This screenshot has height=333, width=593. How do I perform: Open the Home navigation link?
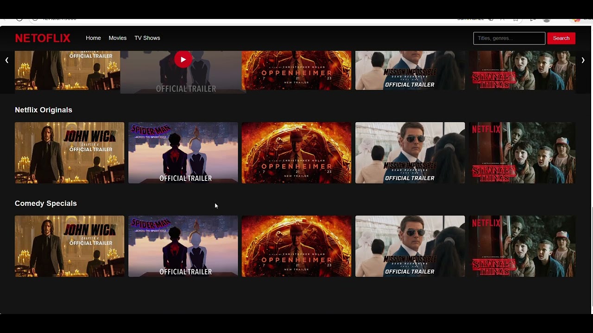pyautogui.click(x=93, y=38)
